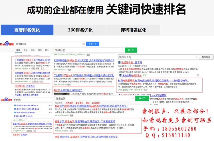Click recommended term 齿轮油泵

[x=96, y=103]
